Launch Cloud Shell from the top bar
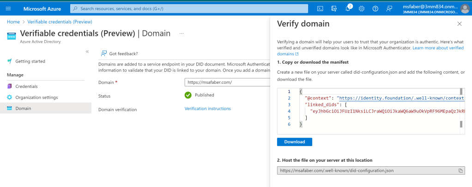The width and height of the screenshot is (472, 187). (x=320, y=9)
